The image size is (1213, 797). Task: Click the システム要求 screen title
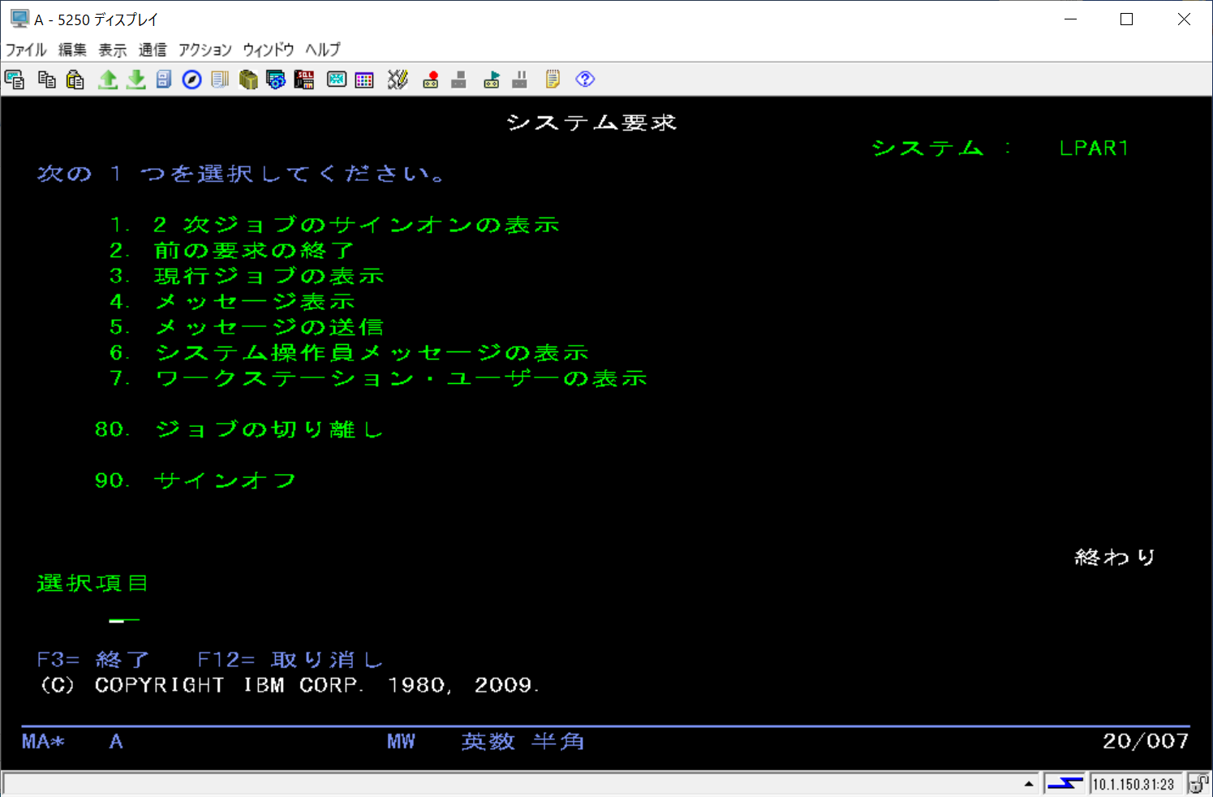(591, 123)
